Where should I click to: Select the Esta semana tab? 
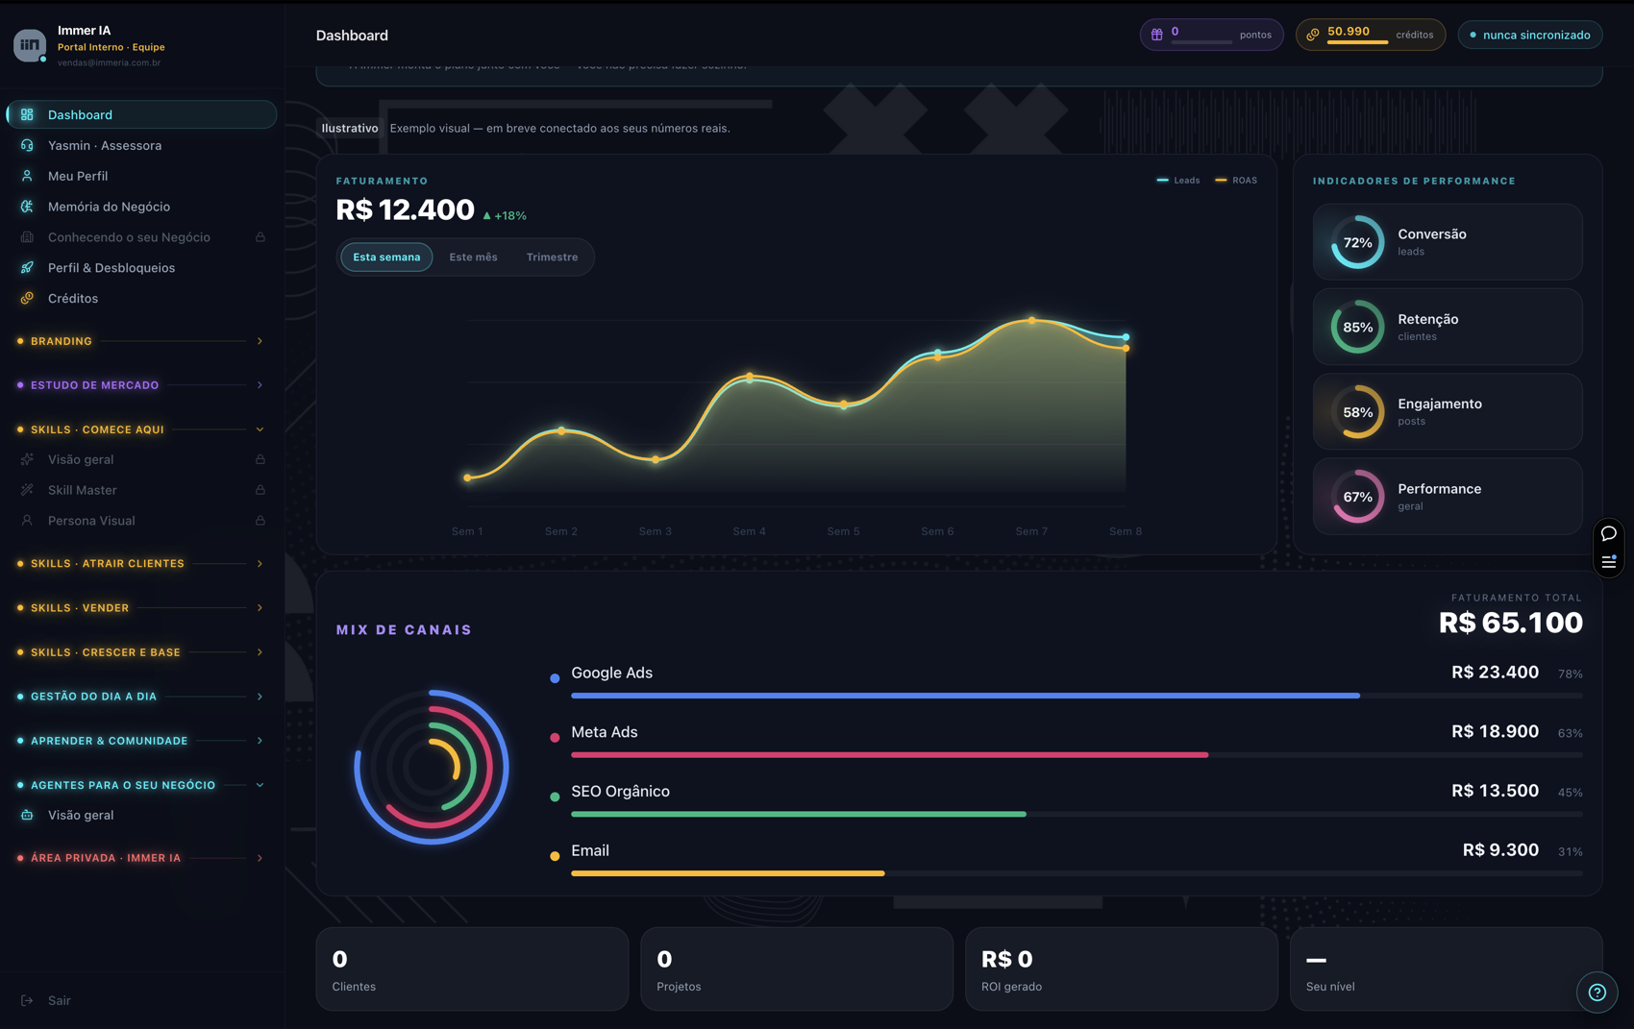(386, 257)
